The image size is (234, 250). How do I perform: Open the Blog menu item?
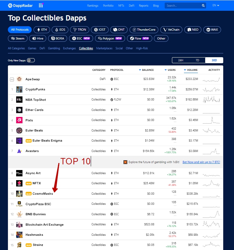(x=156, y=6)
